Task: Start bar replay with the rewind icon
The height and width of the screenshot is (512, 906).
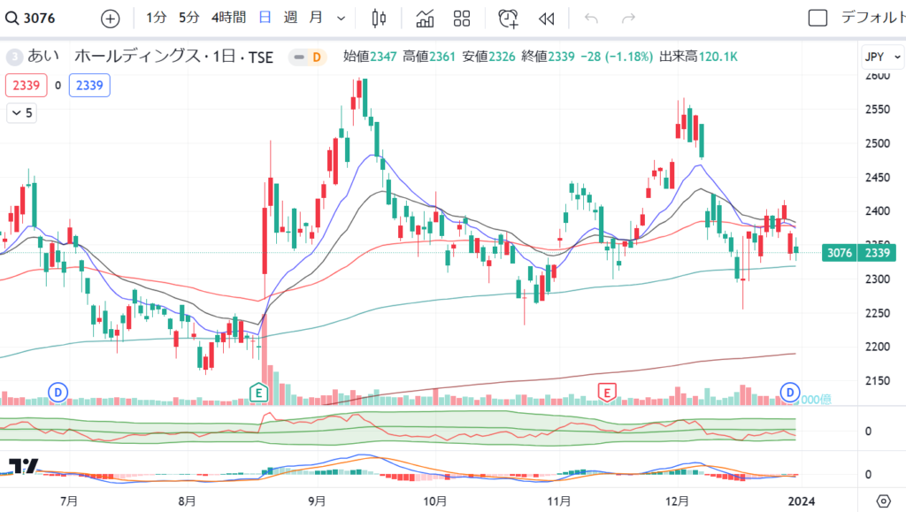Action: coord(547,18)
